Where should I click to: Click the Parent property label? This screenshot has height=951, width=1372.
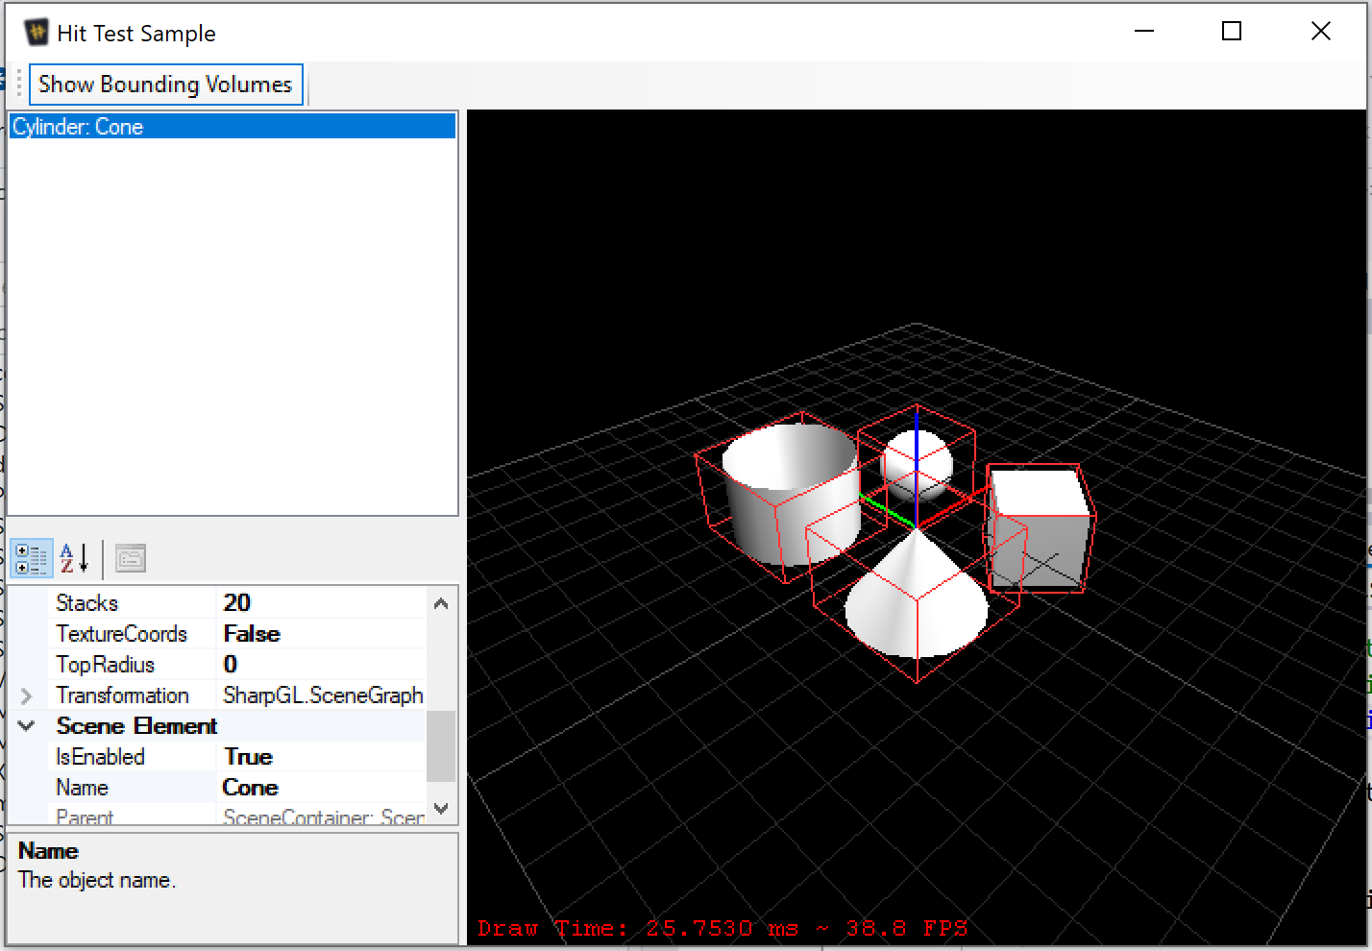(85, 817)
